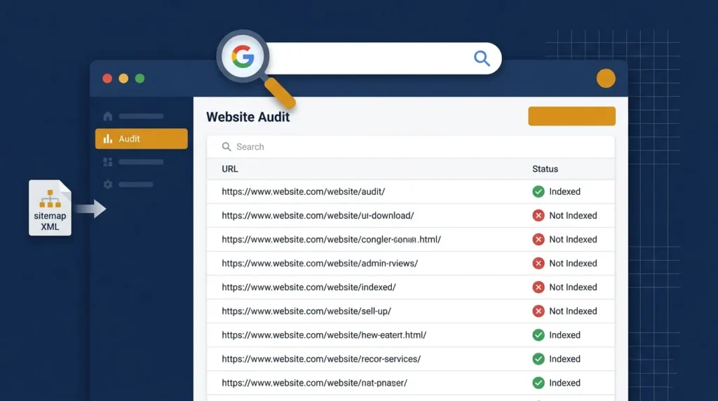Screen dimensions: 718x401
Task: Click the red X icon in the sell-up row
Action: (x=538, y=311)
